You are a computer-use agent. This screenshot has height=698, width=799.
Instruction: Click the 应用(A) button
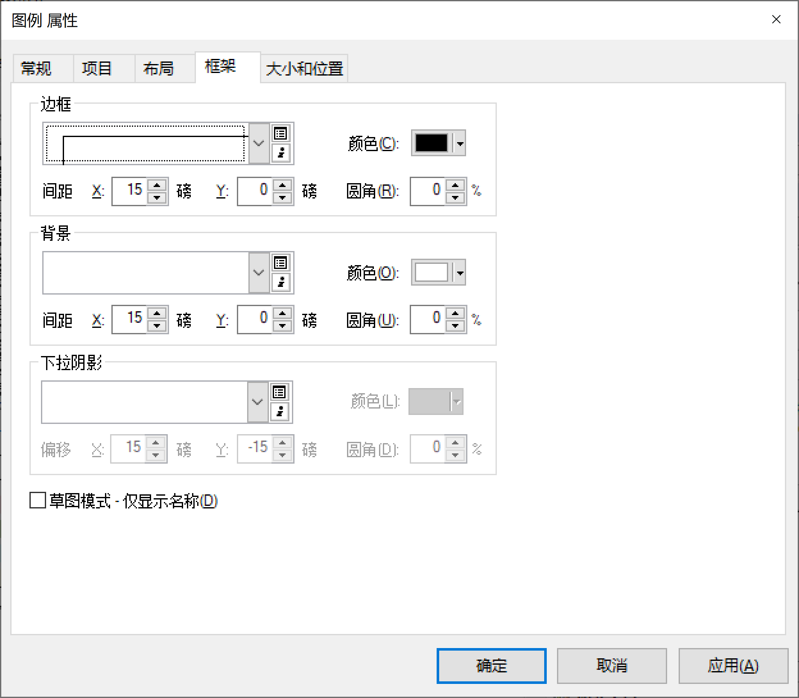733,666
